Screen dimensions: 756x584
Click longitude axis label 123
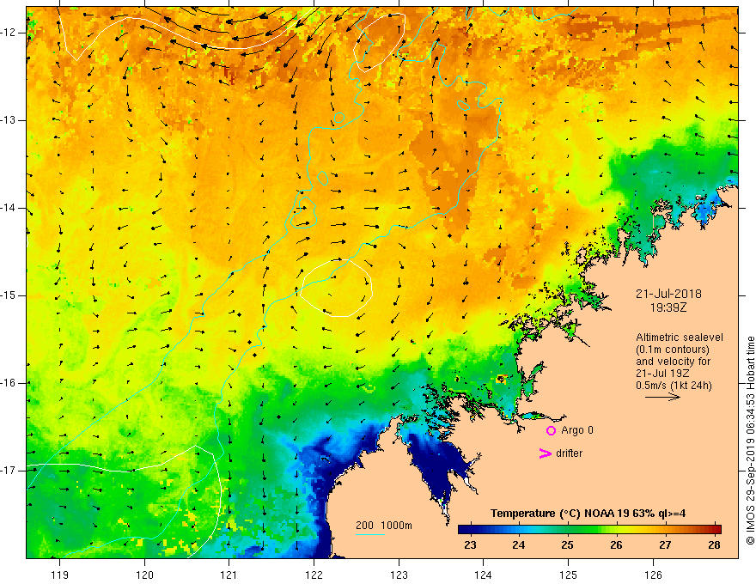coord(399,575)
